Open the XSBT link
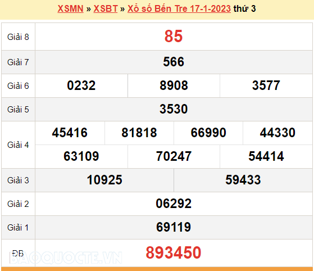Image resolution: width=314 pixels, height=271 pixels. pos(106,8)
